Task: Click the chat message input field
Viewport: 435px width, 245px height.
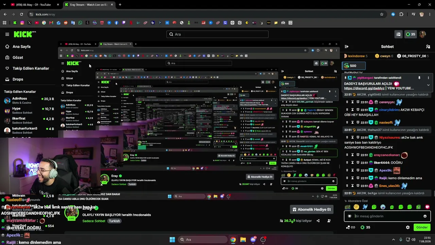Action: point(387,216)
